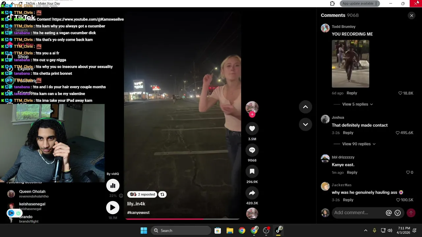Like Joshua's comment heart
This screenshot has height=237, width=422.
(398, 133)
